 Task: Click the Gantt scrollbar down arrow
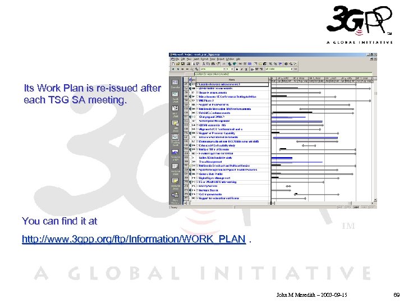[375, 200]
